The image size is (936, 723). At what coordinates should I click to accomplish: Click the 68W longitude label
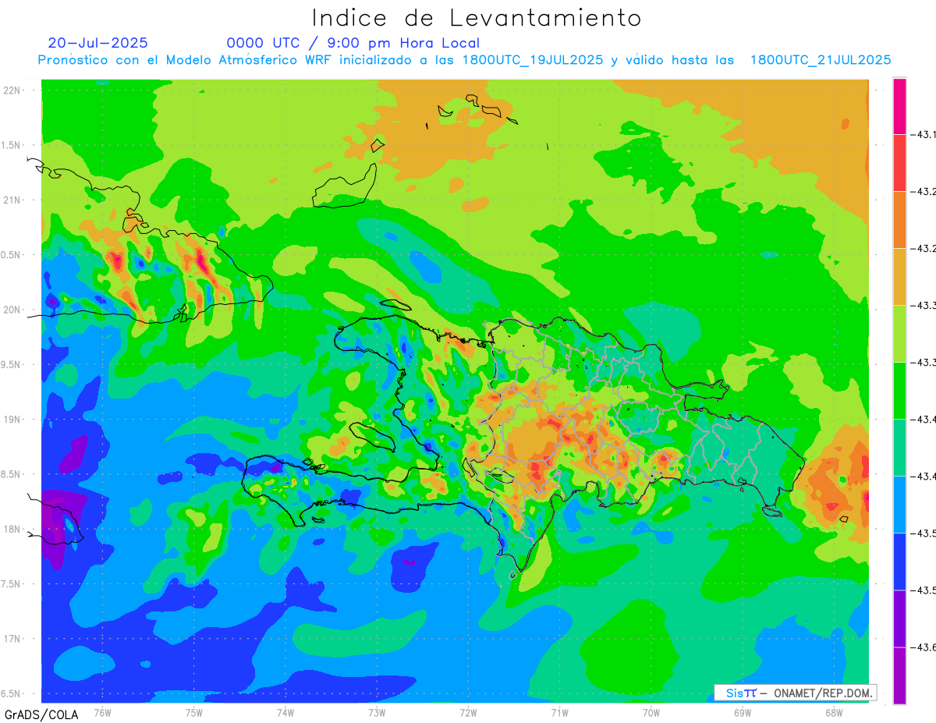tap(834, 712)
